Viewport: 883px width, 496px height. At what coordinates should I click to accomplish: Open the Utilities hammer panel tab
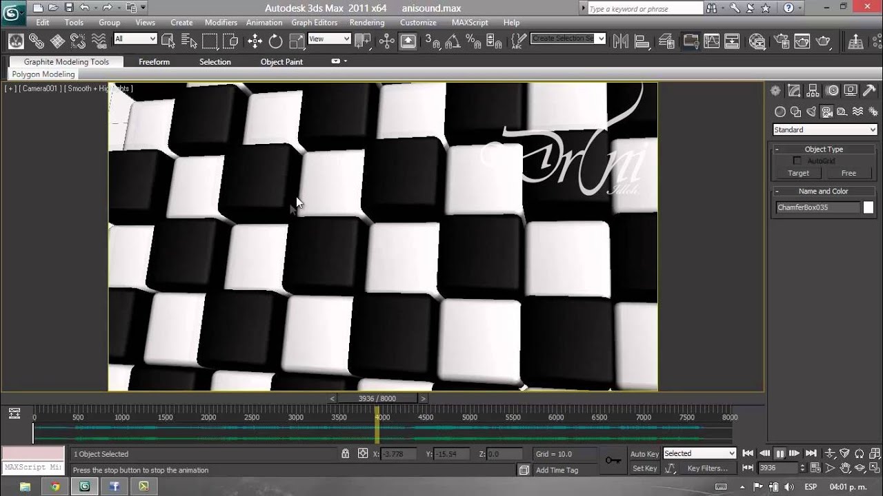pos(870,90)
